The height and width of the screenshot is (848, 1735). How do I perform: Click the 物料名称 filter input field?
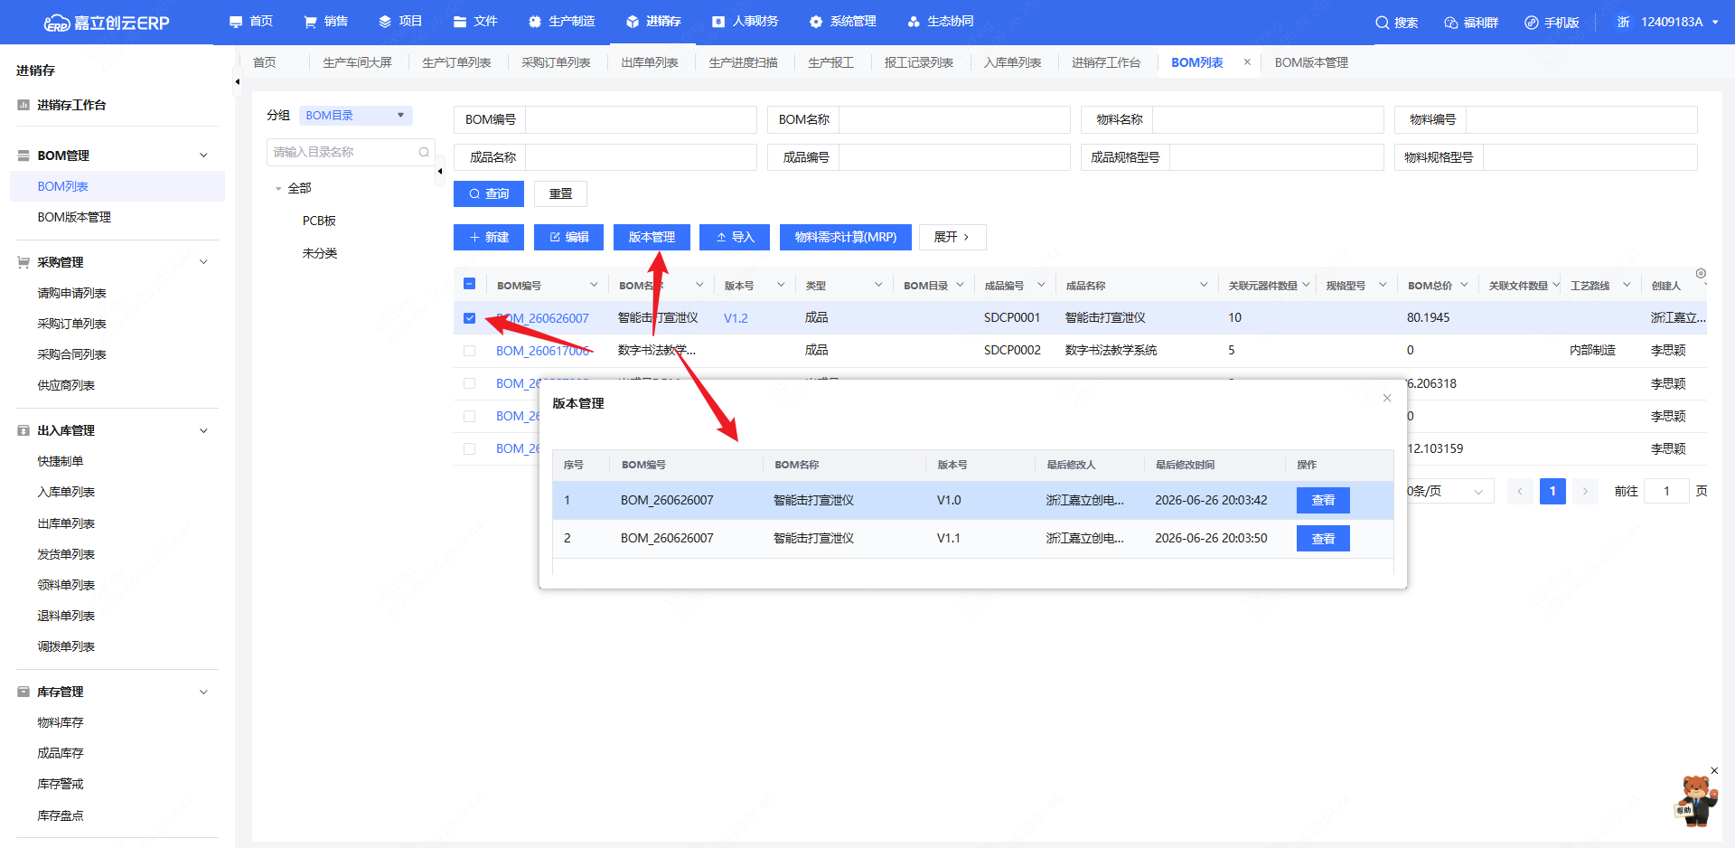[x=1268, y=119]
